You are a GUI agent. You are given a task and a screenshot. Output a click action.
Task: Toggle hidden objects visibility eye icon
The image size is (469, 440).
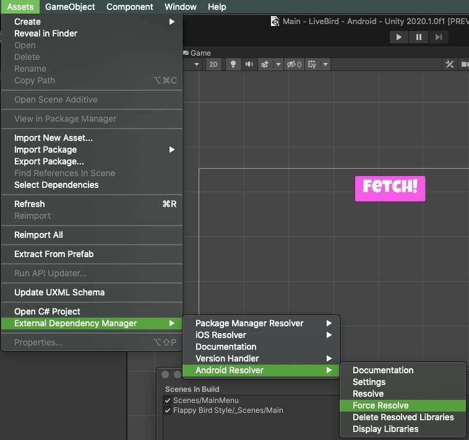pyautogui.click(x=294, y=64)
